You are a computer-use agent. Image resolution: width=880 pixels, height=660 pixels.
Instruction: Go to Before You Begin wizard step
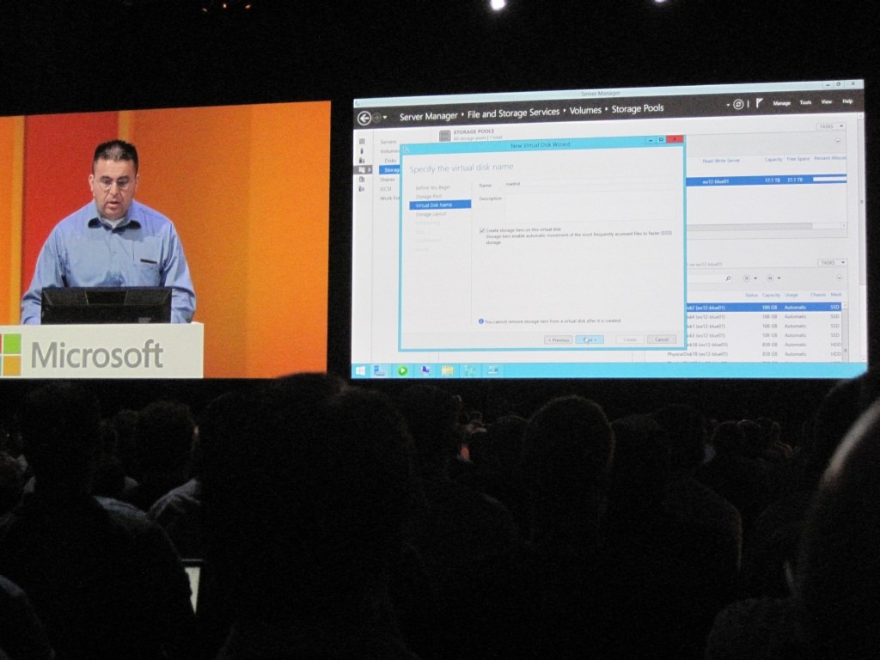pyautogui.click(x=433, y=187)
